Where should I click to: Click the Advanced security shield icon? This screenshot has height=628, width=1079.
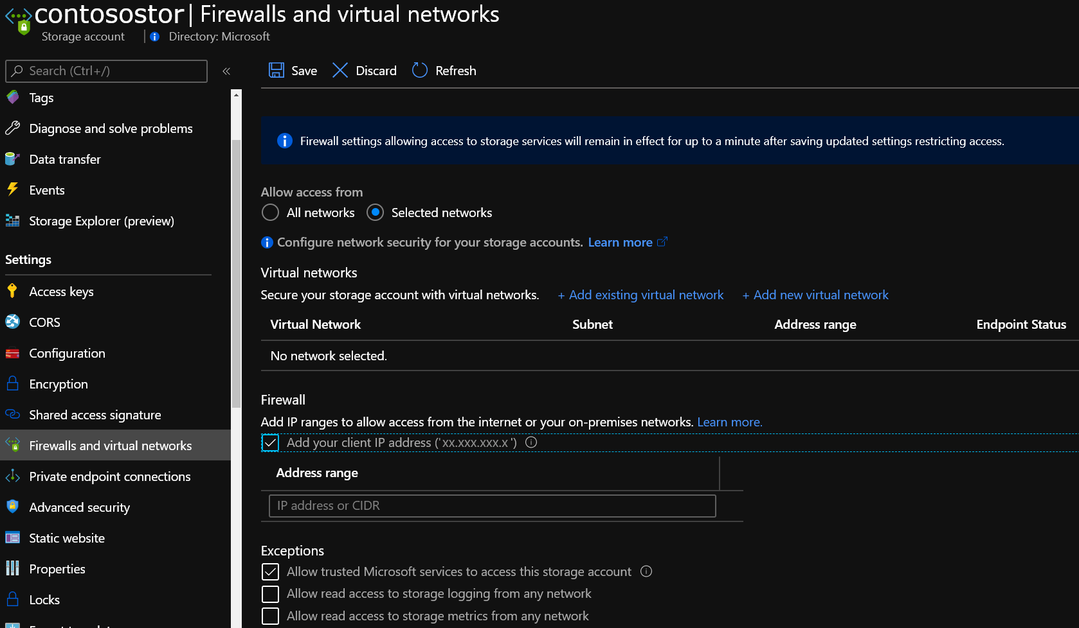point(13,507)
